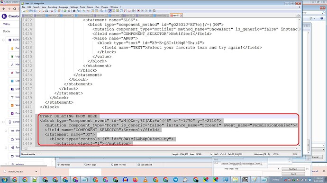Viewport: 327px width, 183px height.
Task: Expand the Find what dropdown arrow
Action: click(x=278, y=169)
